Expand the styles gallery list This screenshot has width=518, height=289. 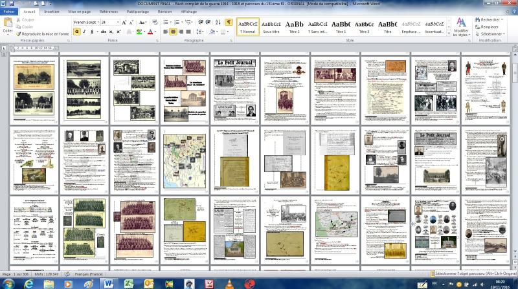(449, 34)
